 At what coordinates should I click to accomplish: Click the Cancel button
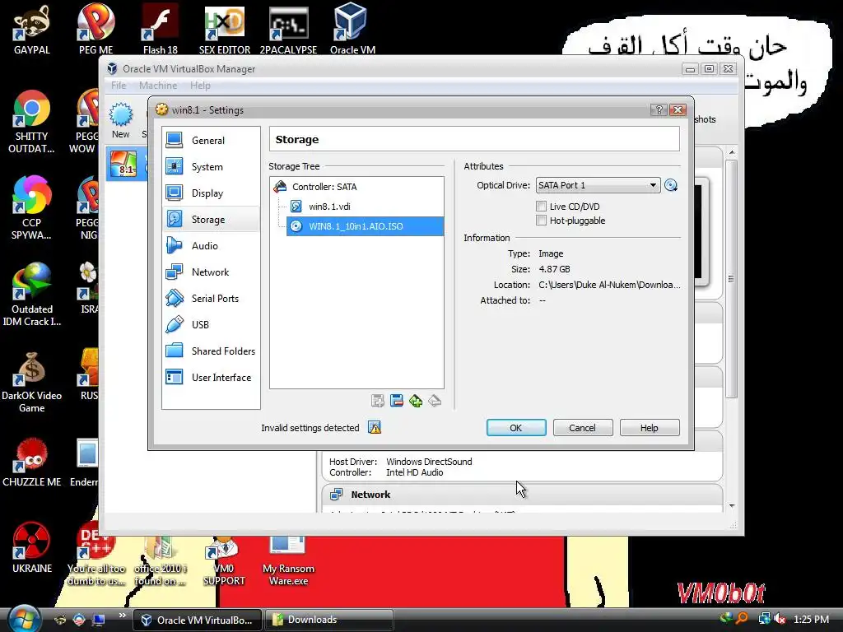coord(583,428)
